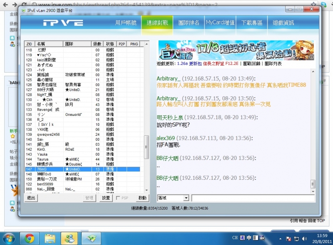Open Windows Explorer folder icon in taskbar
The height and width of the screenshot is (245, 333).
(50, 238)
